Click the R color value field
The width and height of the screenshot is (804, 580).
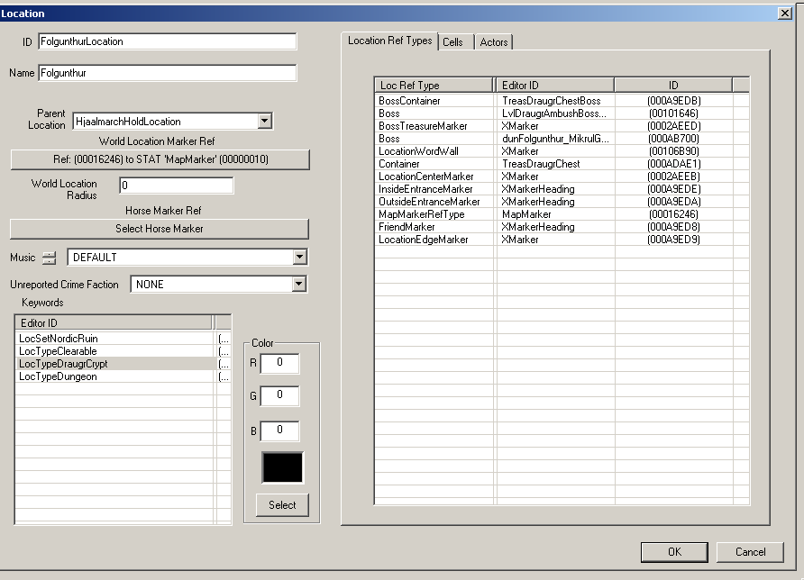[279, 363]
